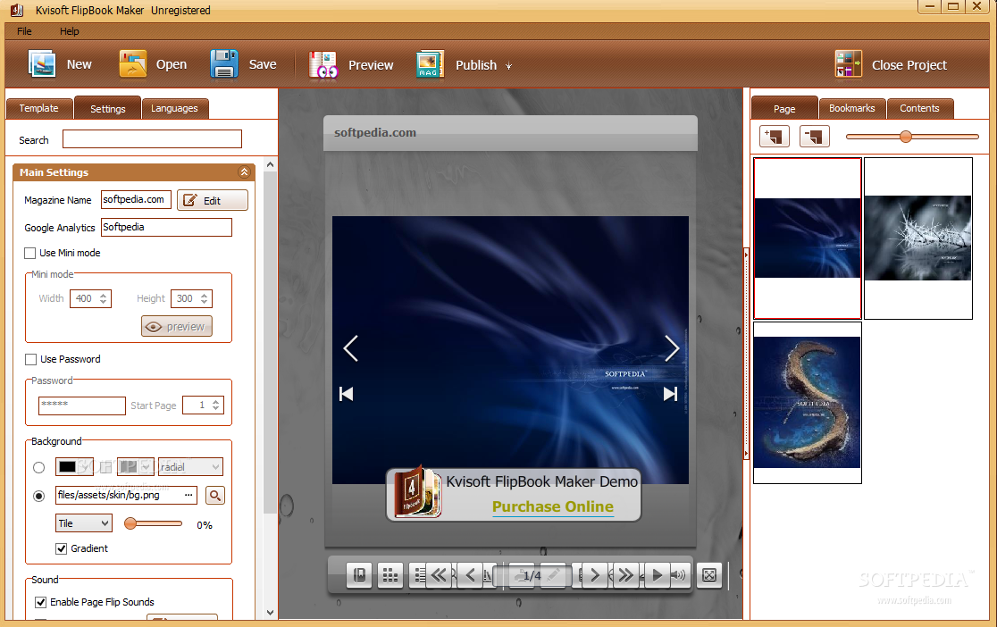
Task: Click the Magazine Name text field
Action: coord(136,200)
